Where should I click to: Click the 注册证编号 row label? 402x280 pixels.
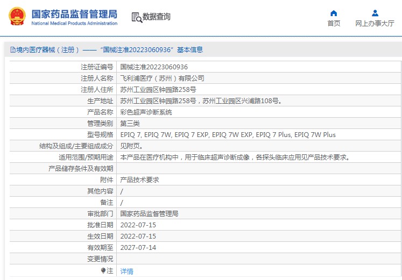click(97, 67)
